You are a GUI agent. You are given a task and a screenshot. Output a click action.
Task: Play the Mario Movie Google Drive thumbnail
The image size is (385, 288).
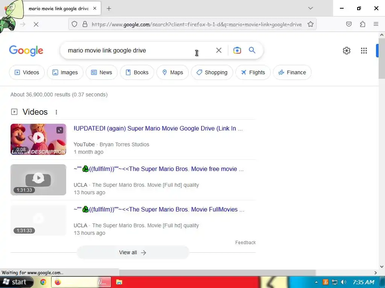[38, 139]
